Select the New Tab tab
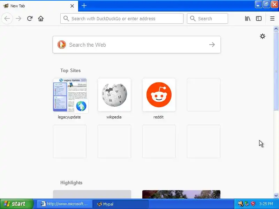Screen dimensions: 279x209 pyautogui.click(x=39, y=6)
